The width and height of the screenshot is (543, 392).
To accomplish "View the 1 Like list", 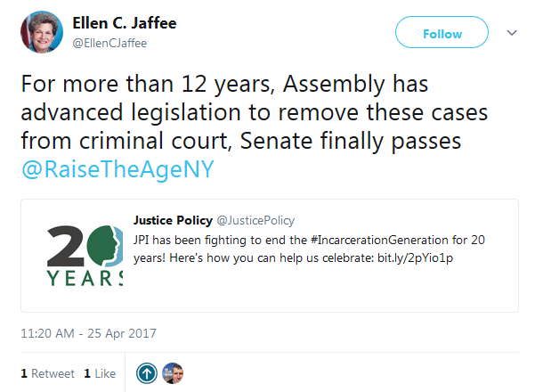I will pos(99,373).
